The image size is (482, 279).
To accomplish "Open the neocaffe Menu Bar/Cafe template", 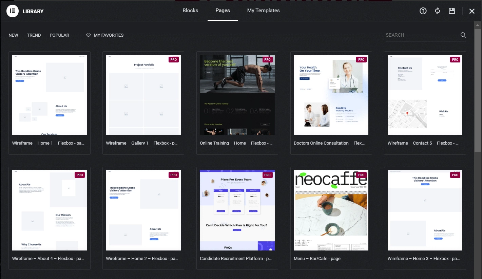I will tap(331, 210).
